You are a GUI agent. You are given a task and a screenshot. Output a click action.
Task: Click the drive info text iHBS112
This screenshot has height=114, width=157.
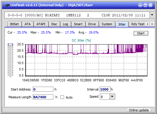click(x=73, y=15)
